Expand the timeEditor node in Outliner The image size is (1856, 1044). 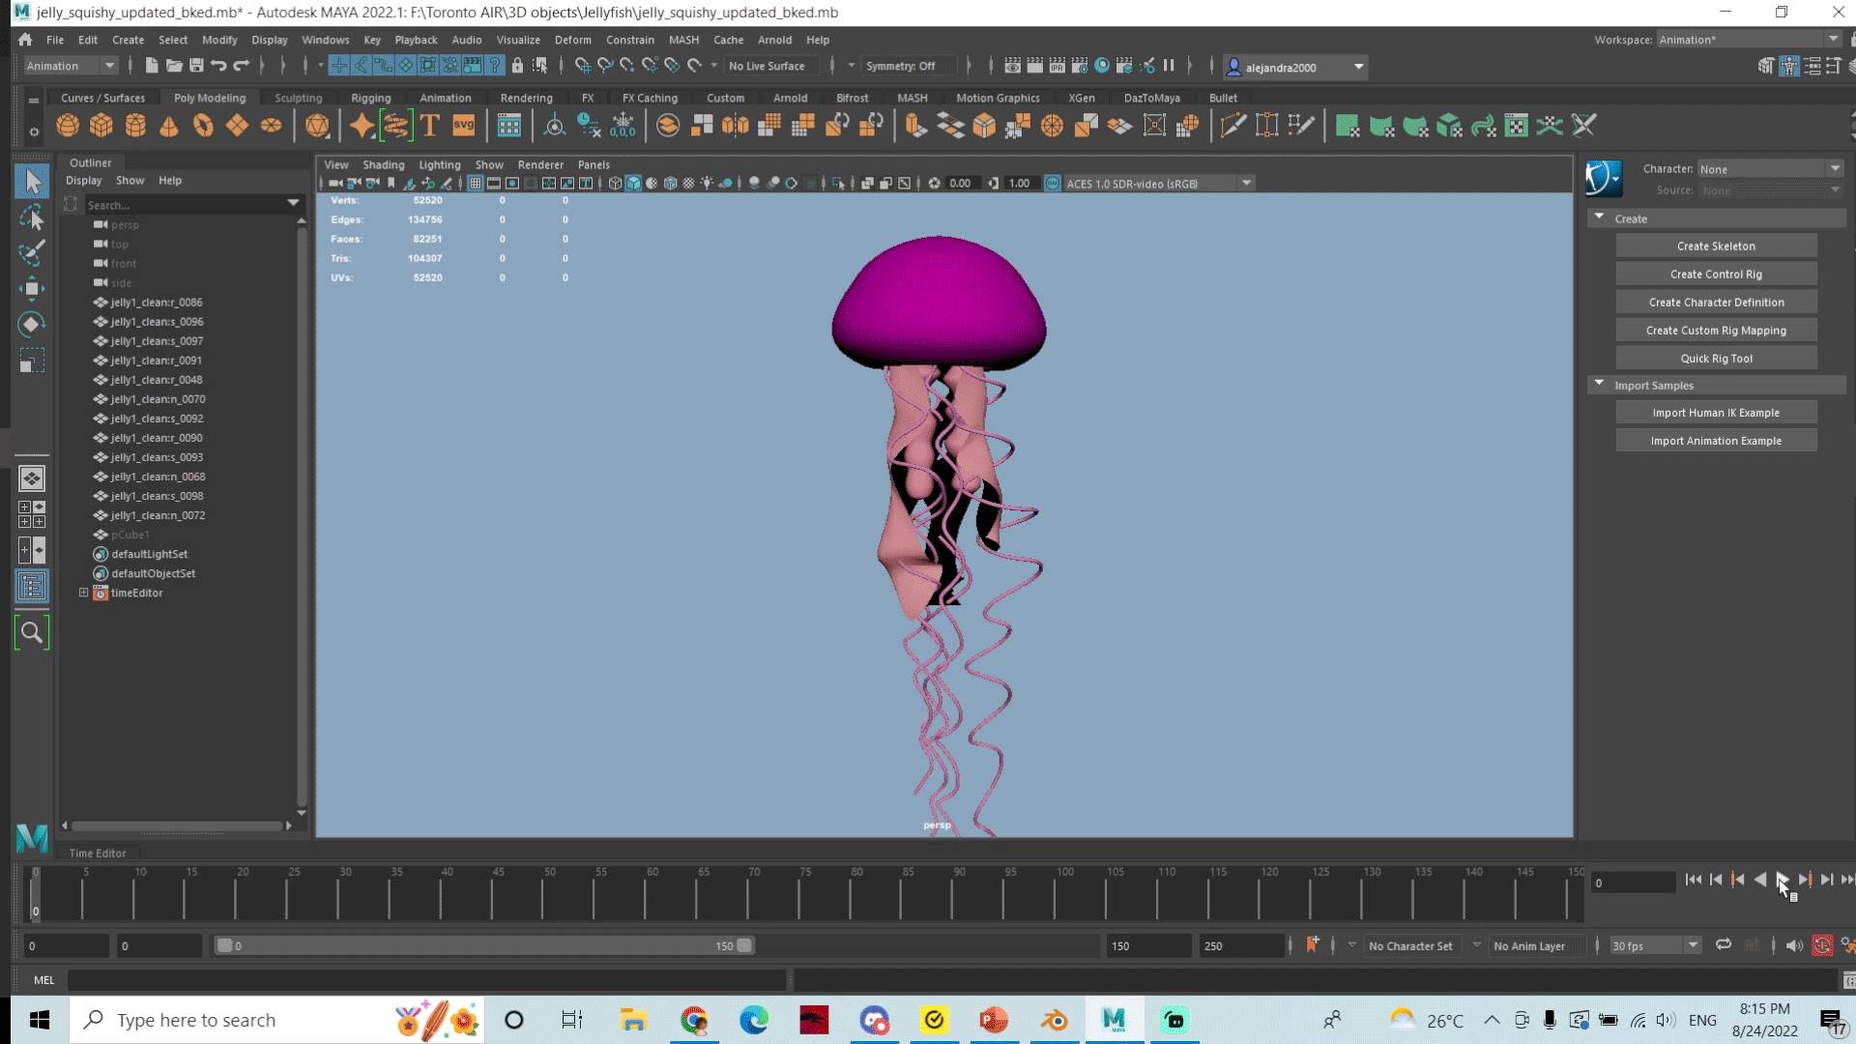[83, 593]
